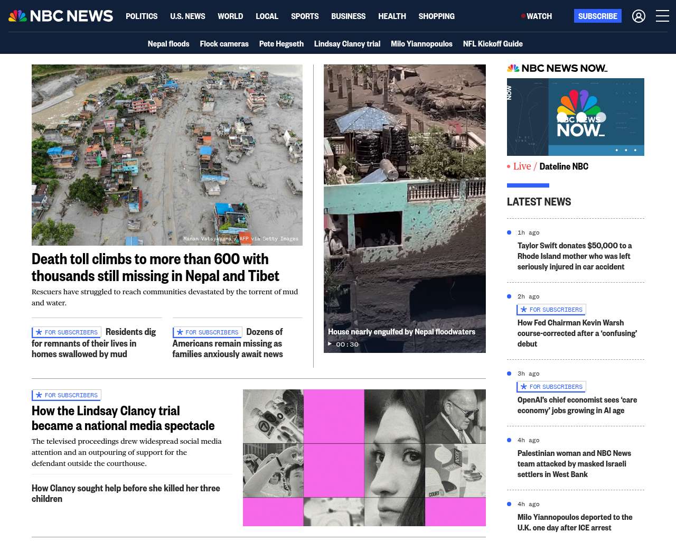Select the Local menu item

pyautogui.click(x=267, y=16)
